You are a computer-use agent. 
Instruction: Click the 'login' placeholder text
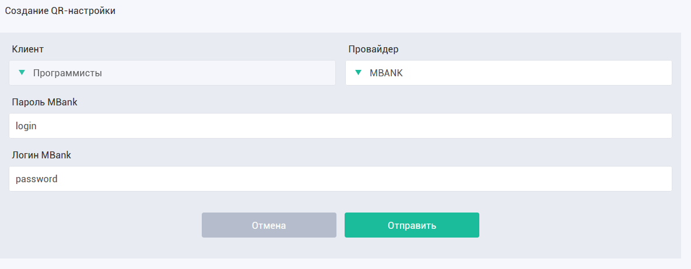point(26,126)
